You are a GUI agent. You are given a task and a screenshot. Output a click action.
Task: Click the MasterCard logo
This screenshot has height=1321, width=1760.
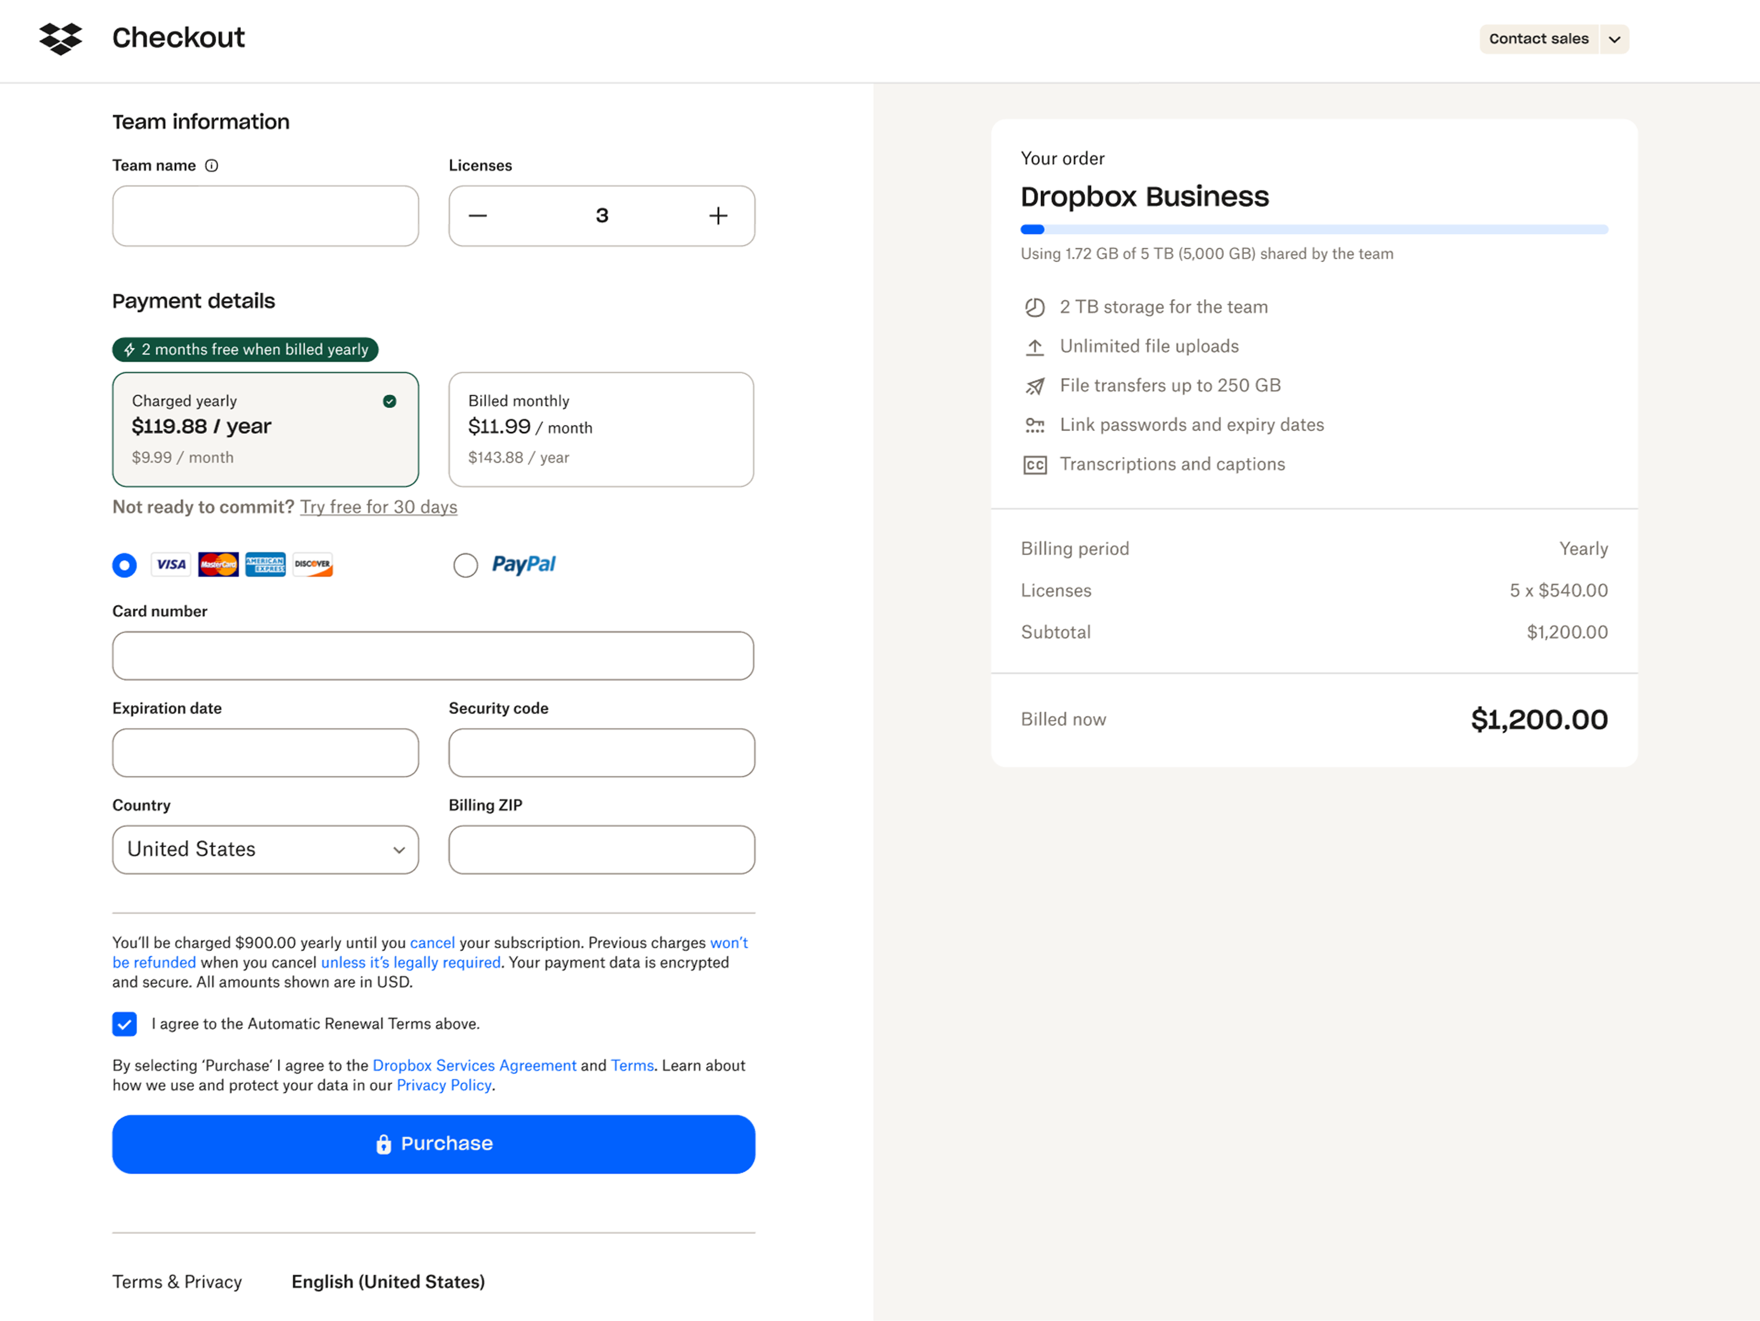click(218, 564)
